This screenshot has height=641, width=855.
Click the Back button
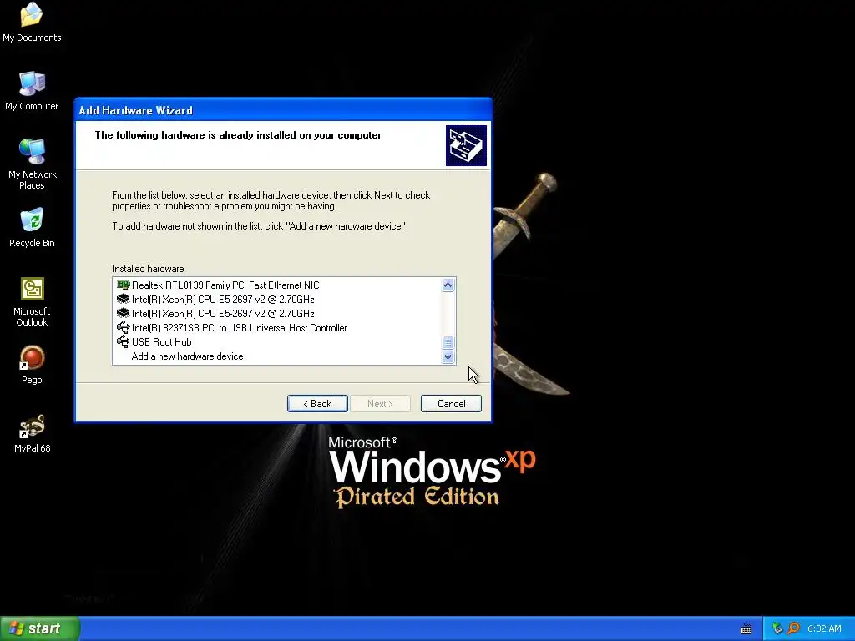(x=317, y=403)
